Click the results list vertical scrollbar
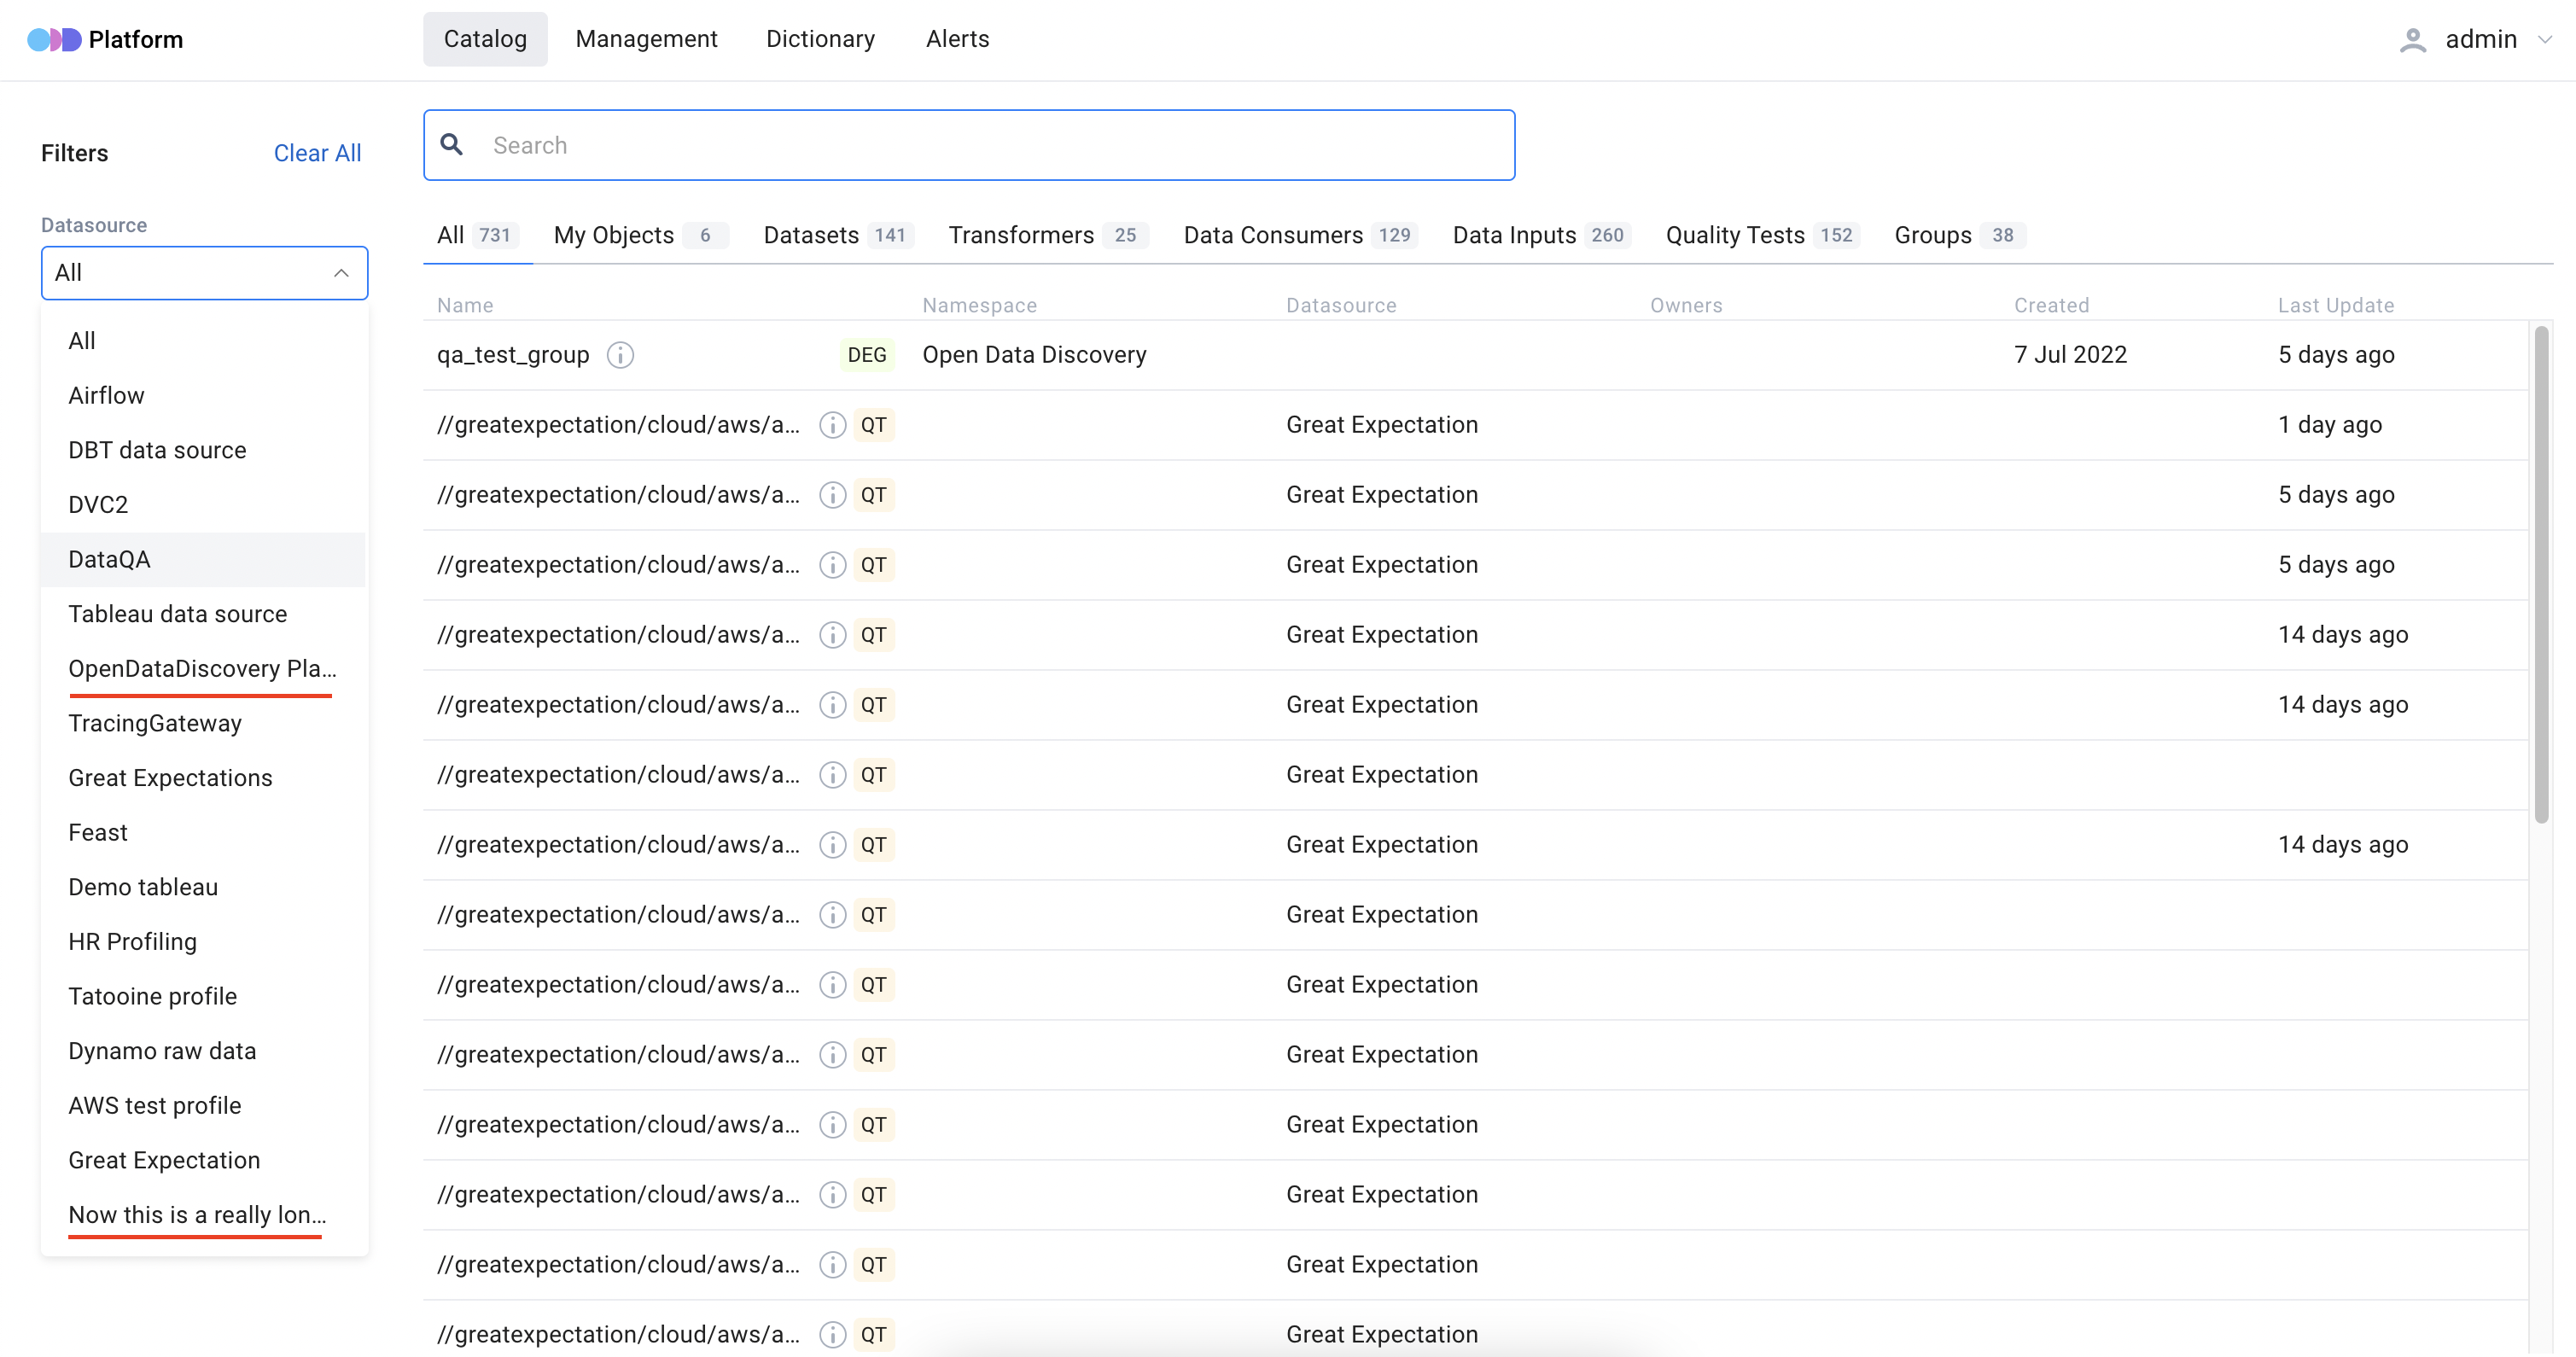This screenshot has height=1357, width=2576. tap(2541, 574)
